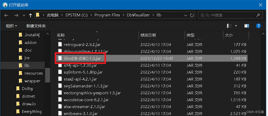The width and height of the screenshot is (268, 116).
Task: Select retroguard-2.9.2.jar file
Action: (x=82, y=45)
